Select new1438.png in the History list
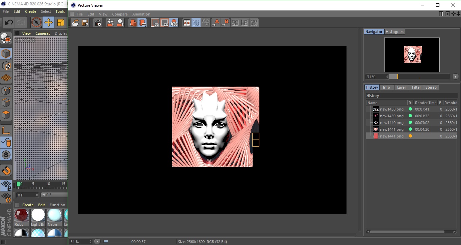This screenshot has height=245, width=461. (391, 109)
